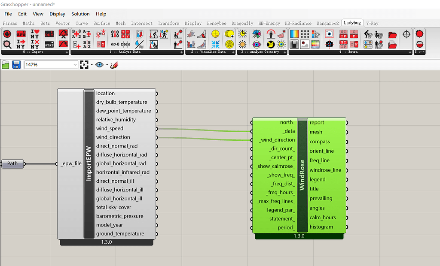The image size is (440, 266).
Task: Open the Solution menu
Action: click(x=80, y=14)
